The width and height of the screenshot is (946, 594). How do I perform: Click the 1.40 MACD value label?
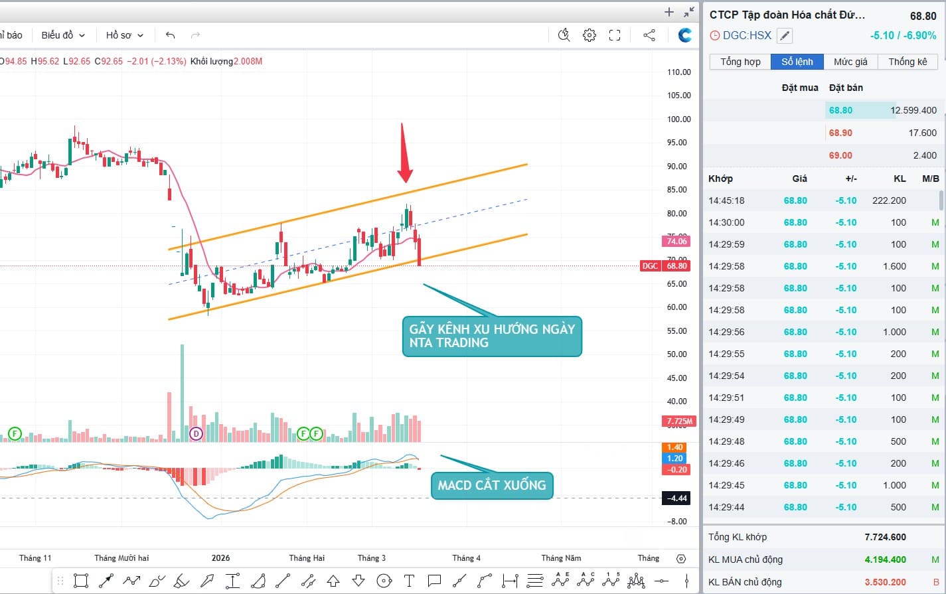click(675, 447)
